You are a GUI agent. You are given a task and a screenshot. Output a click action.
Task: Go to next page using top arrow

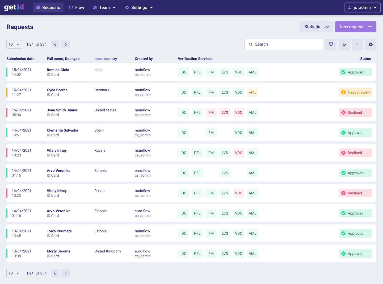(66, 44)
